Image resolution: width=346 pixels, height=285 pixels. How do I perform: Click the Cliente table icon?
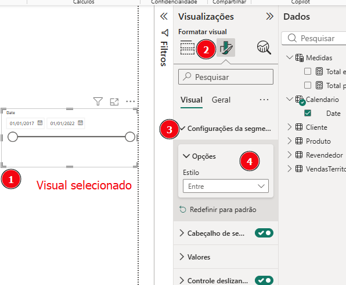299,127
